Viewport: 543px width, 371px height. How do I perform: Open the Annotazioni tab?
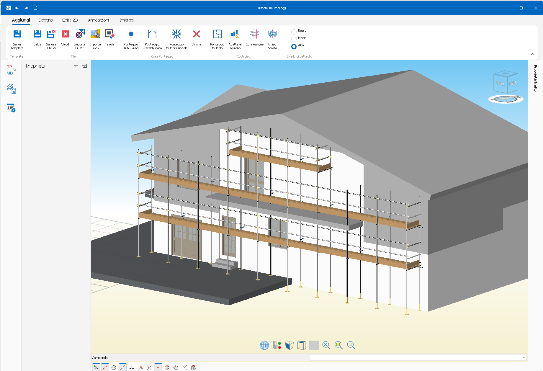tap(98, 20)
